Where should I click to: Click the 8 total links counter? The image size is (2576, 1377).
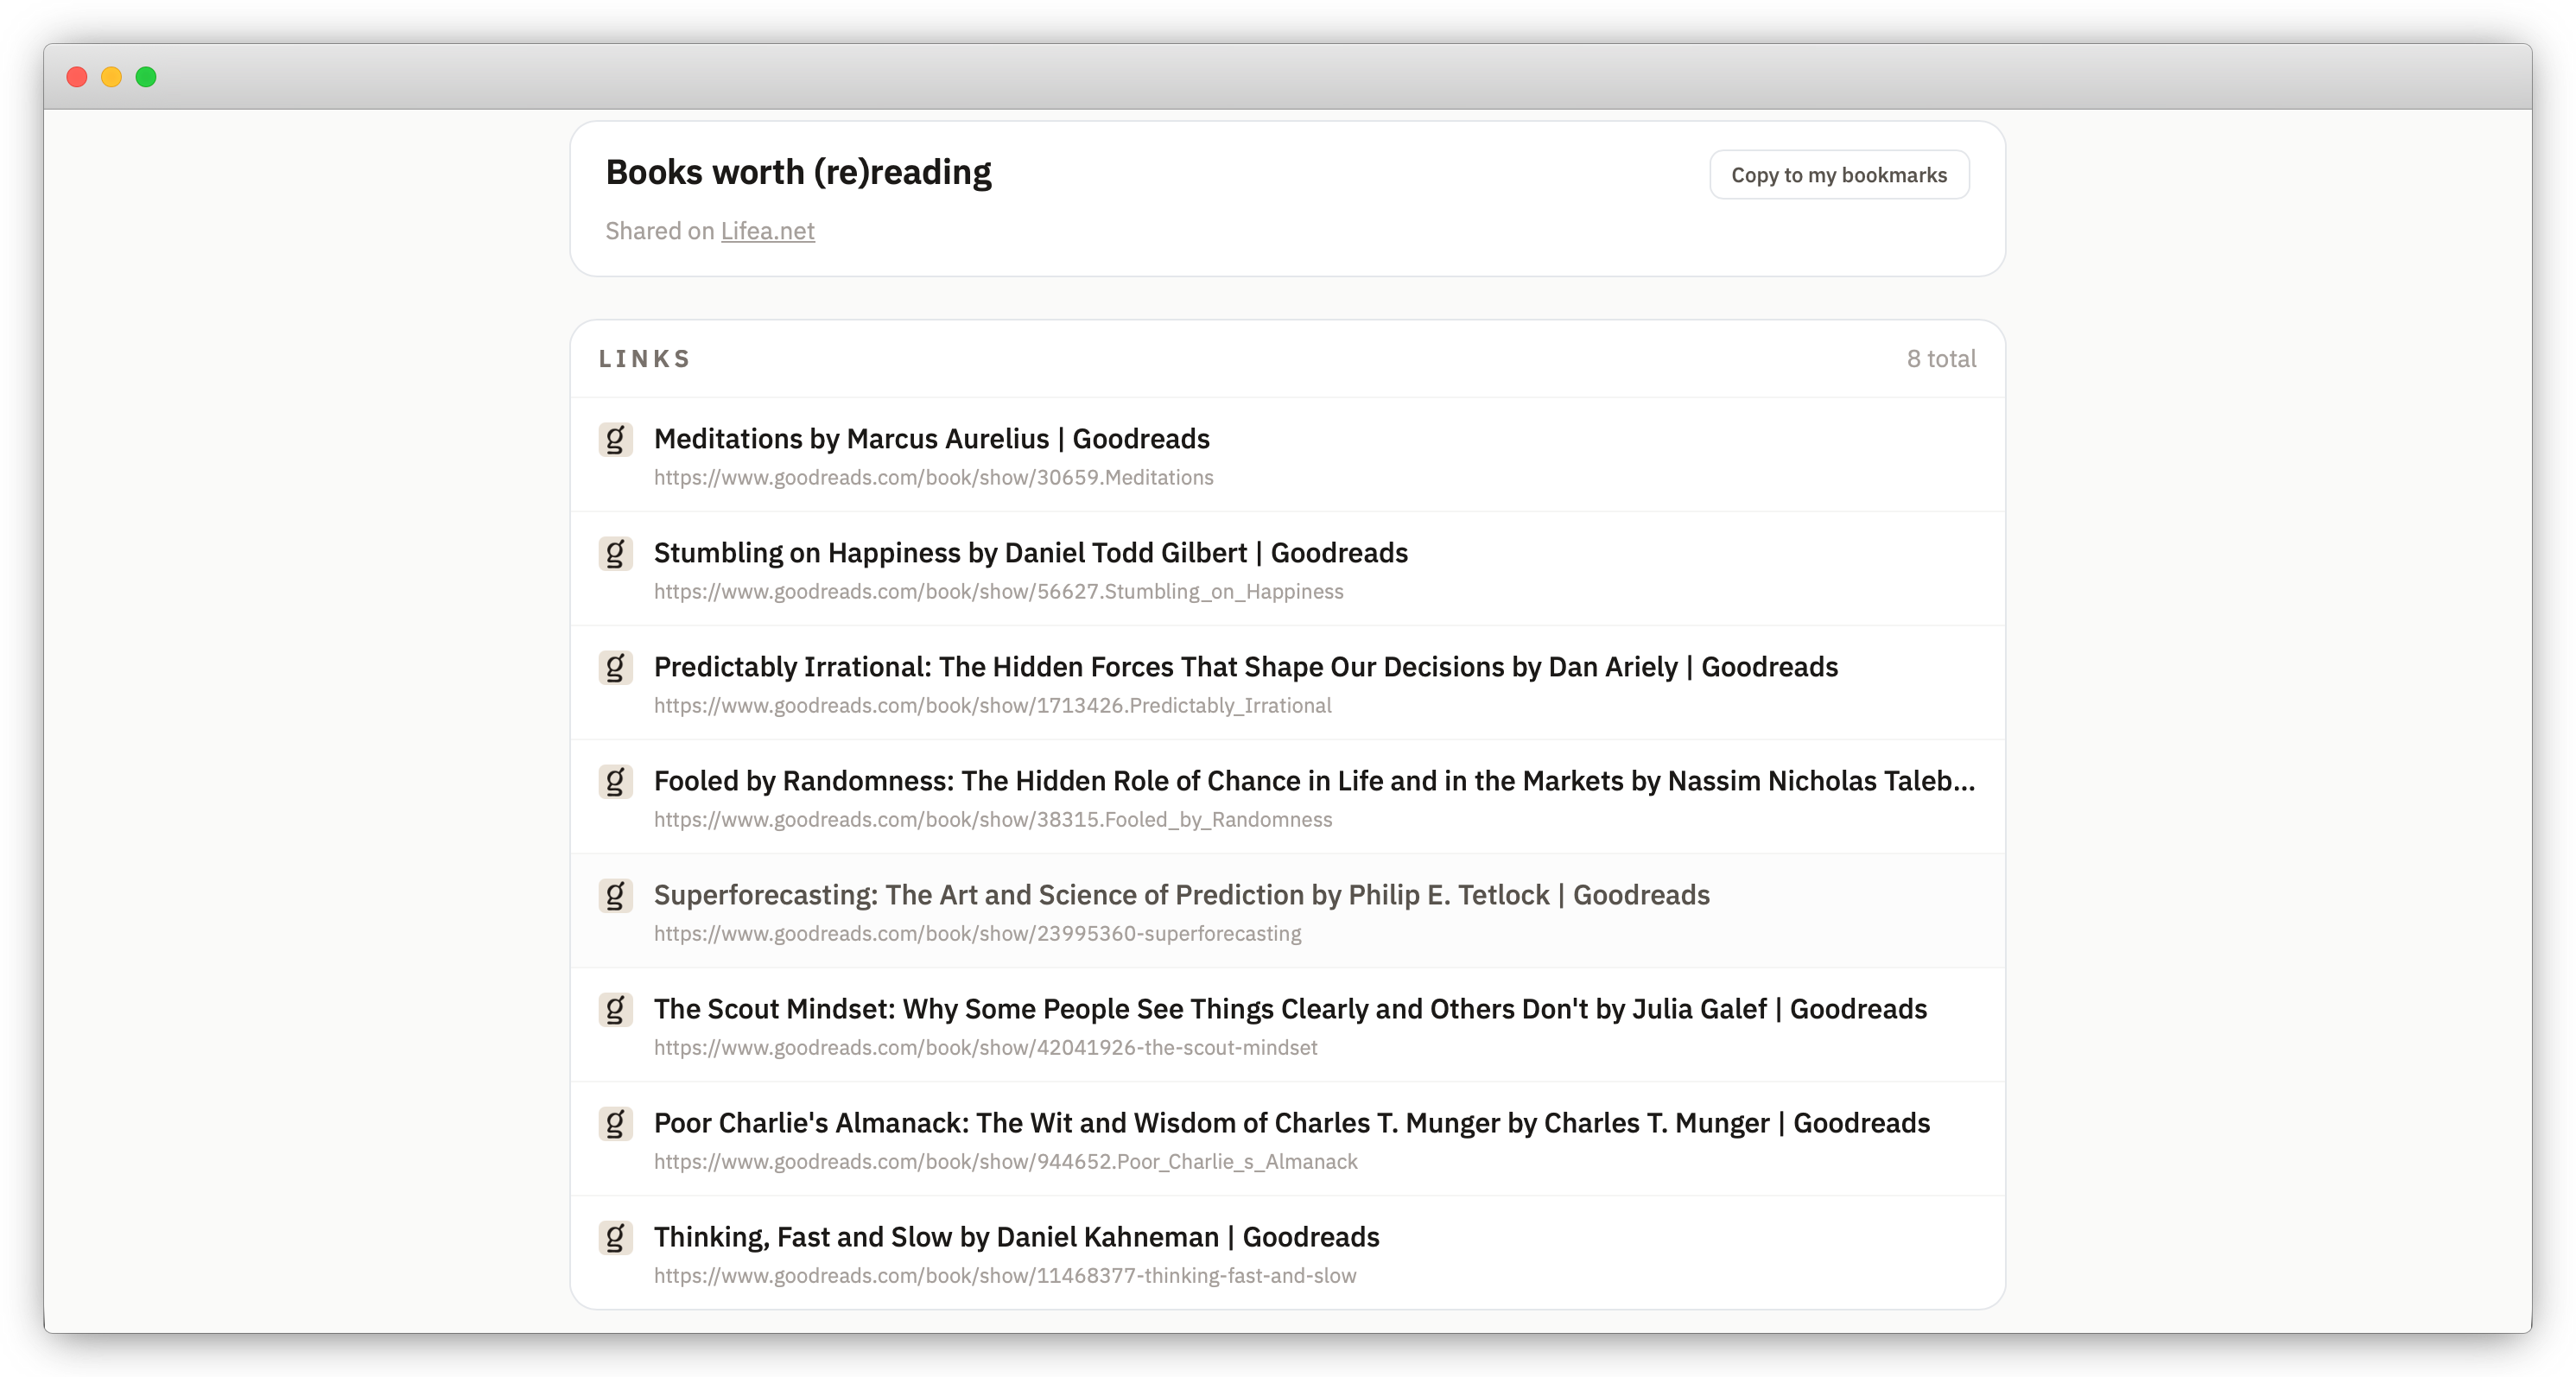1941,358
